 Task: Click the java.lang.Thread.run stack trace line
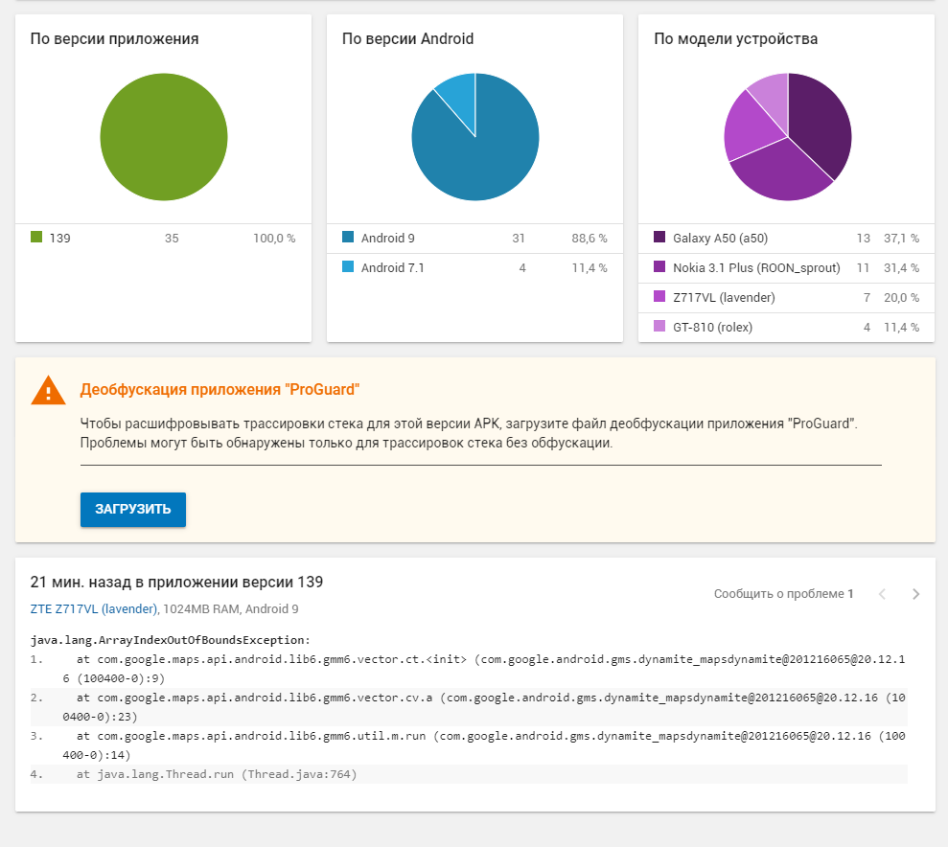click(x=217, y=774)
